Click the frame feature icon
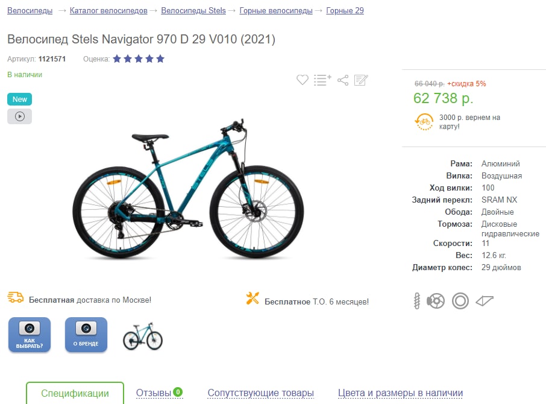Viewport: 546px width, 404px height. click(485, 301)
